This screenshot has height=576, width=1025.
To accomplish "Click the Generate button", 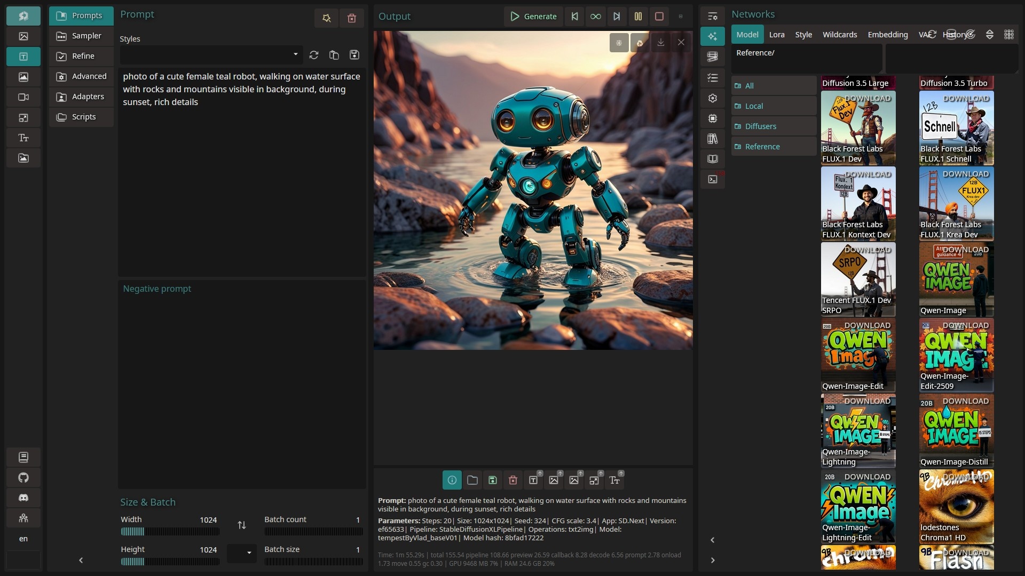I will point(533,17).
